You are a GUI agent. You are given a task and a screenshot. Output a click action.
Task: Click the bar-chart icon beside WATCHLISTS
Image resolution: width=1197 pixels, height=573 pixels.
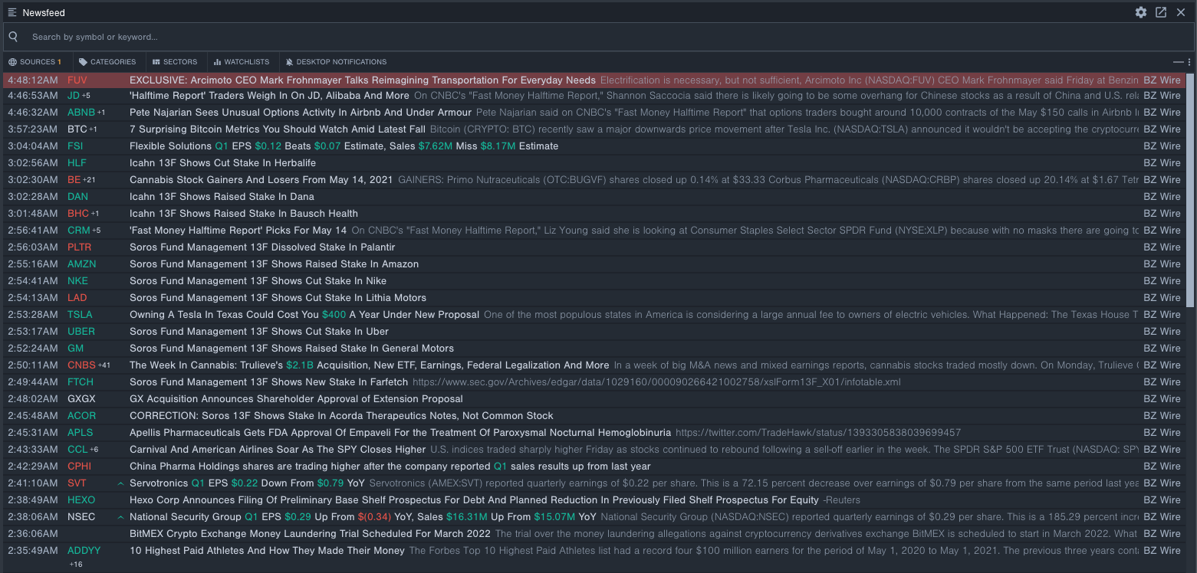[x=217, y=62]
